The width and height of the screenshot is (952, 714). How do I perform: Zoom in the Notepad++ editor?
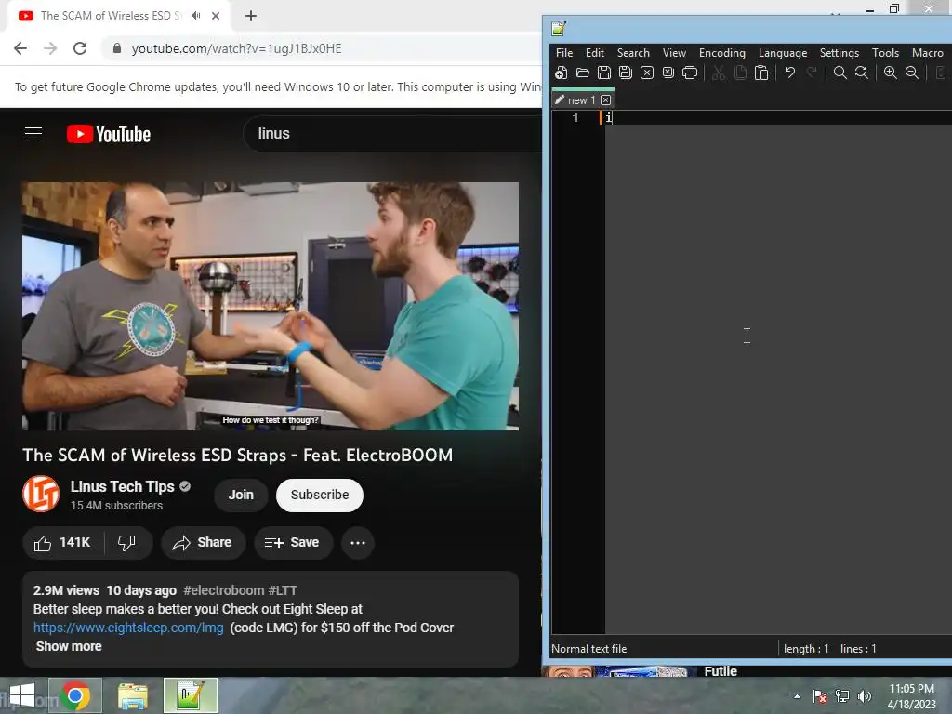890,73
